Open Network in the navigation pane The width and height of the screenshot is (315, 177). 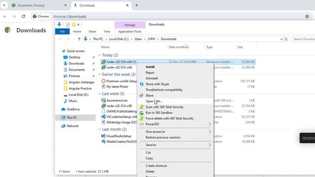[72, 126]
